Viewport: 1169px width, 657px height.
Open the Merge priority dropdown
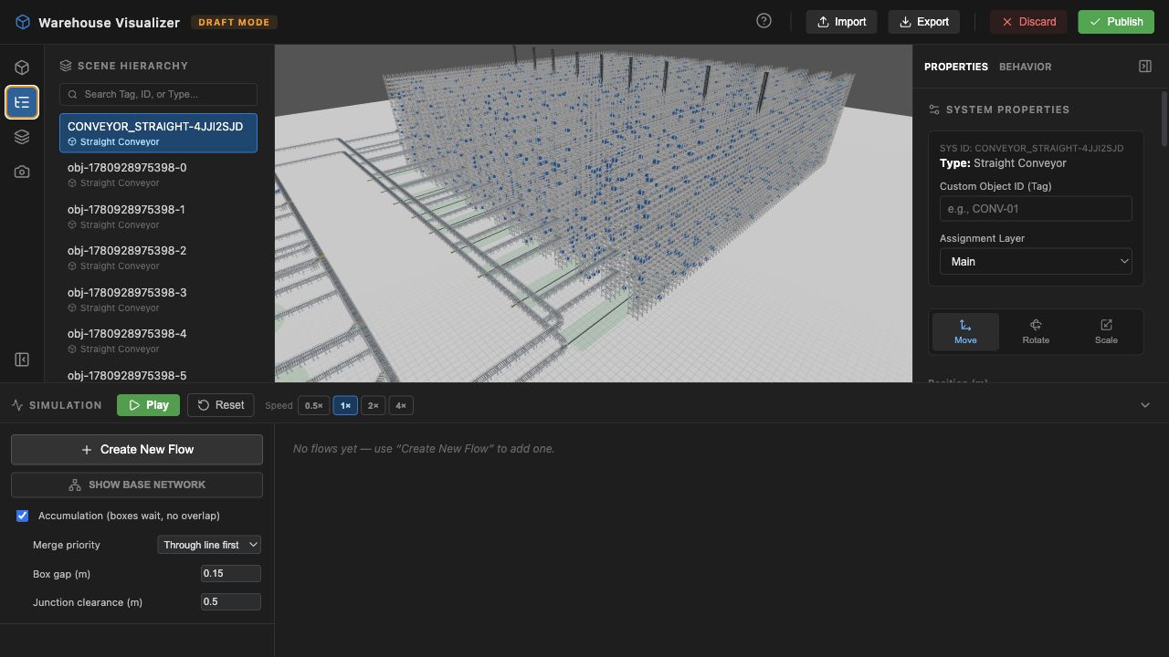tap(209, 545)
